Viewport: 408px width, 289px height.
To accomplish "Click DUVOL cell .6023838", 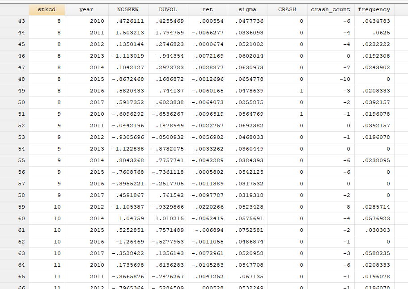I will tap(168, 102).
